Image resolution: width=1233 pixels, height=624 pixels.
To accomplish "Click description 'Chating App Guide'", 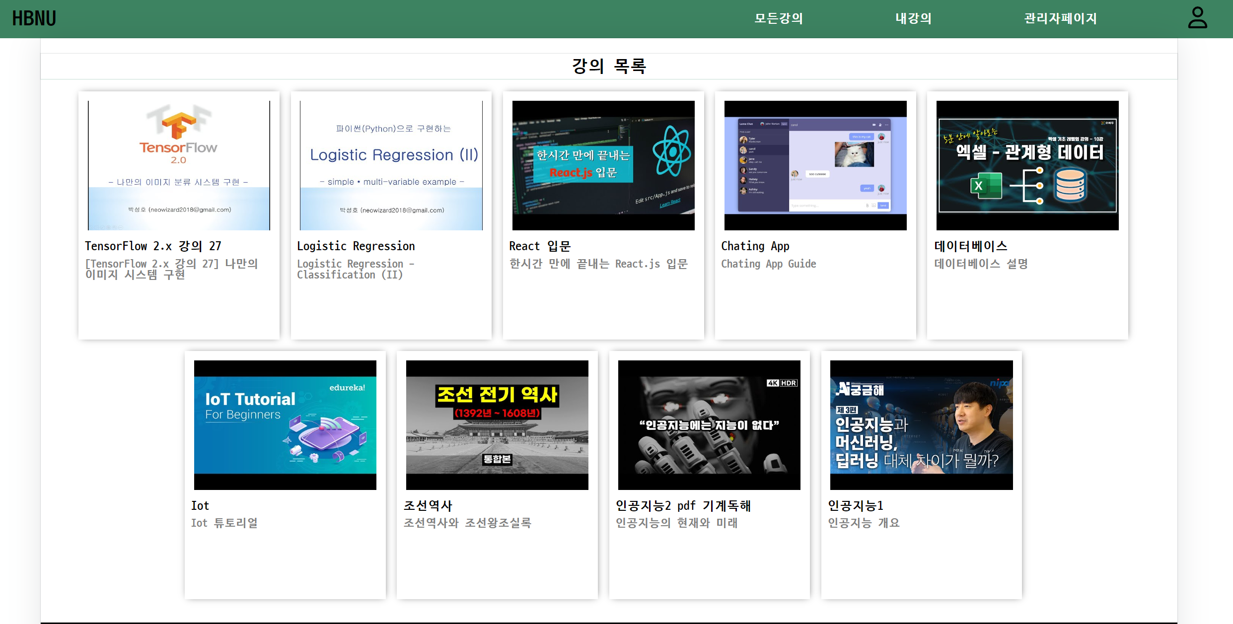I will point(769,264).
